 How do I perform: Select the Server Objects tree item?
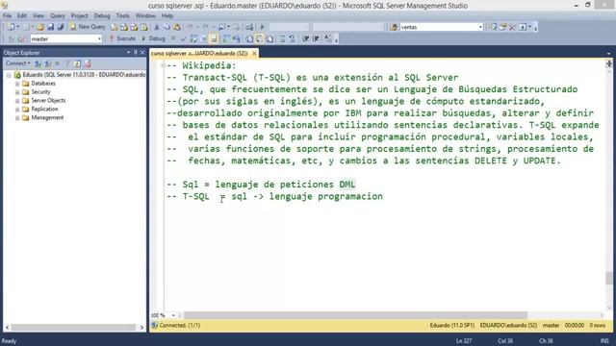[x=48, y=100]
